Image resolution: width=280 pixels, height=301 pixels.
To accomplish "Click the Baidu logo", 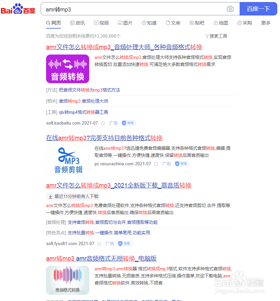I will [x=18, y=9].
